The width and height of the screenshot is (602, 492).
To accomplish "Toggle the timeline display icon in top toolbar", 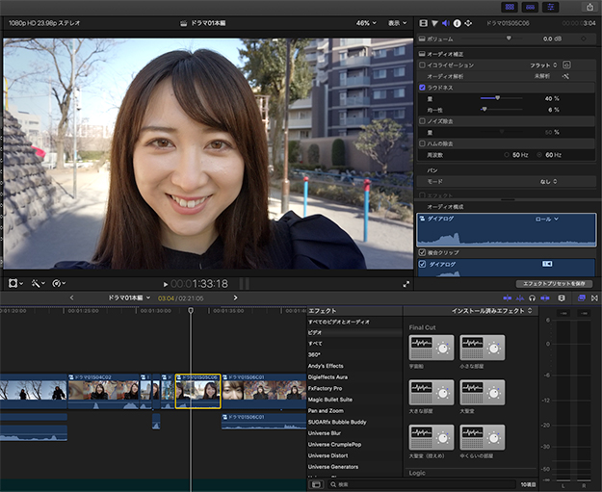I will pyautogui.click(x=530, y=7).
